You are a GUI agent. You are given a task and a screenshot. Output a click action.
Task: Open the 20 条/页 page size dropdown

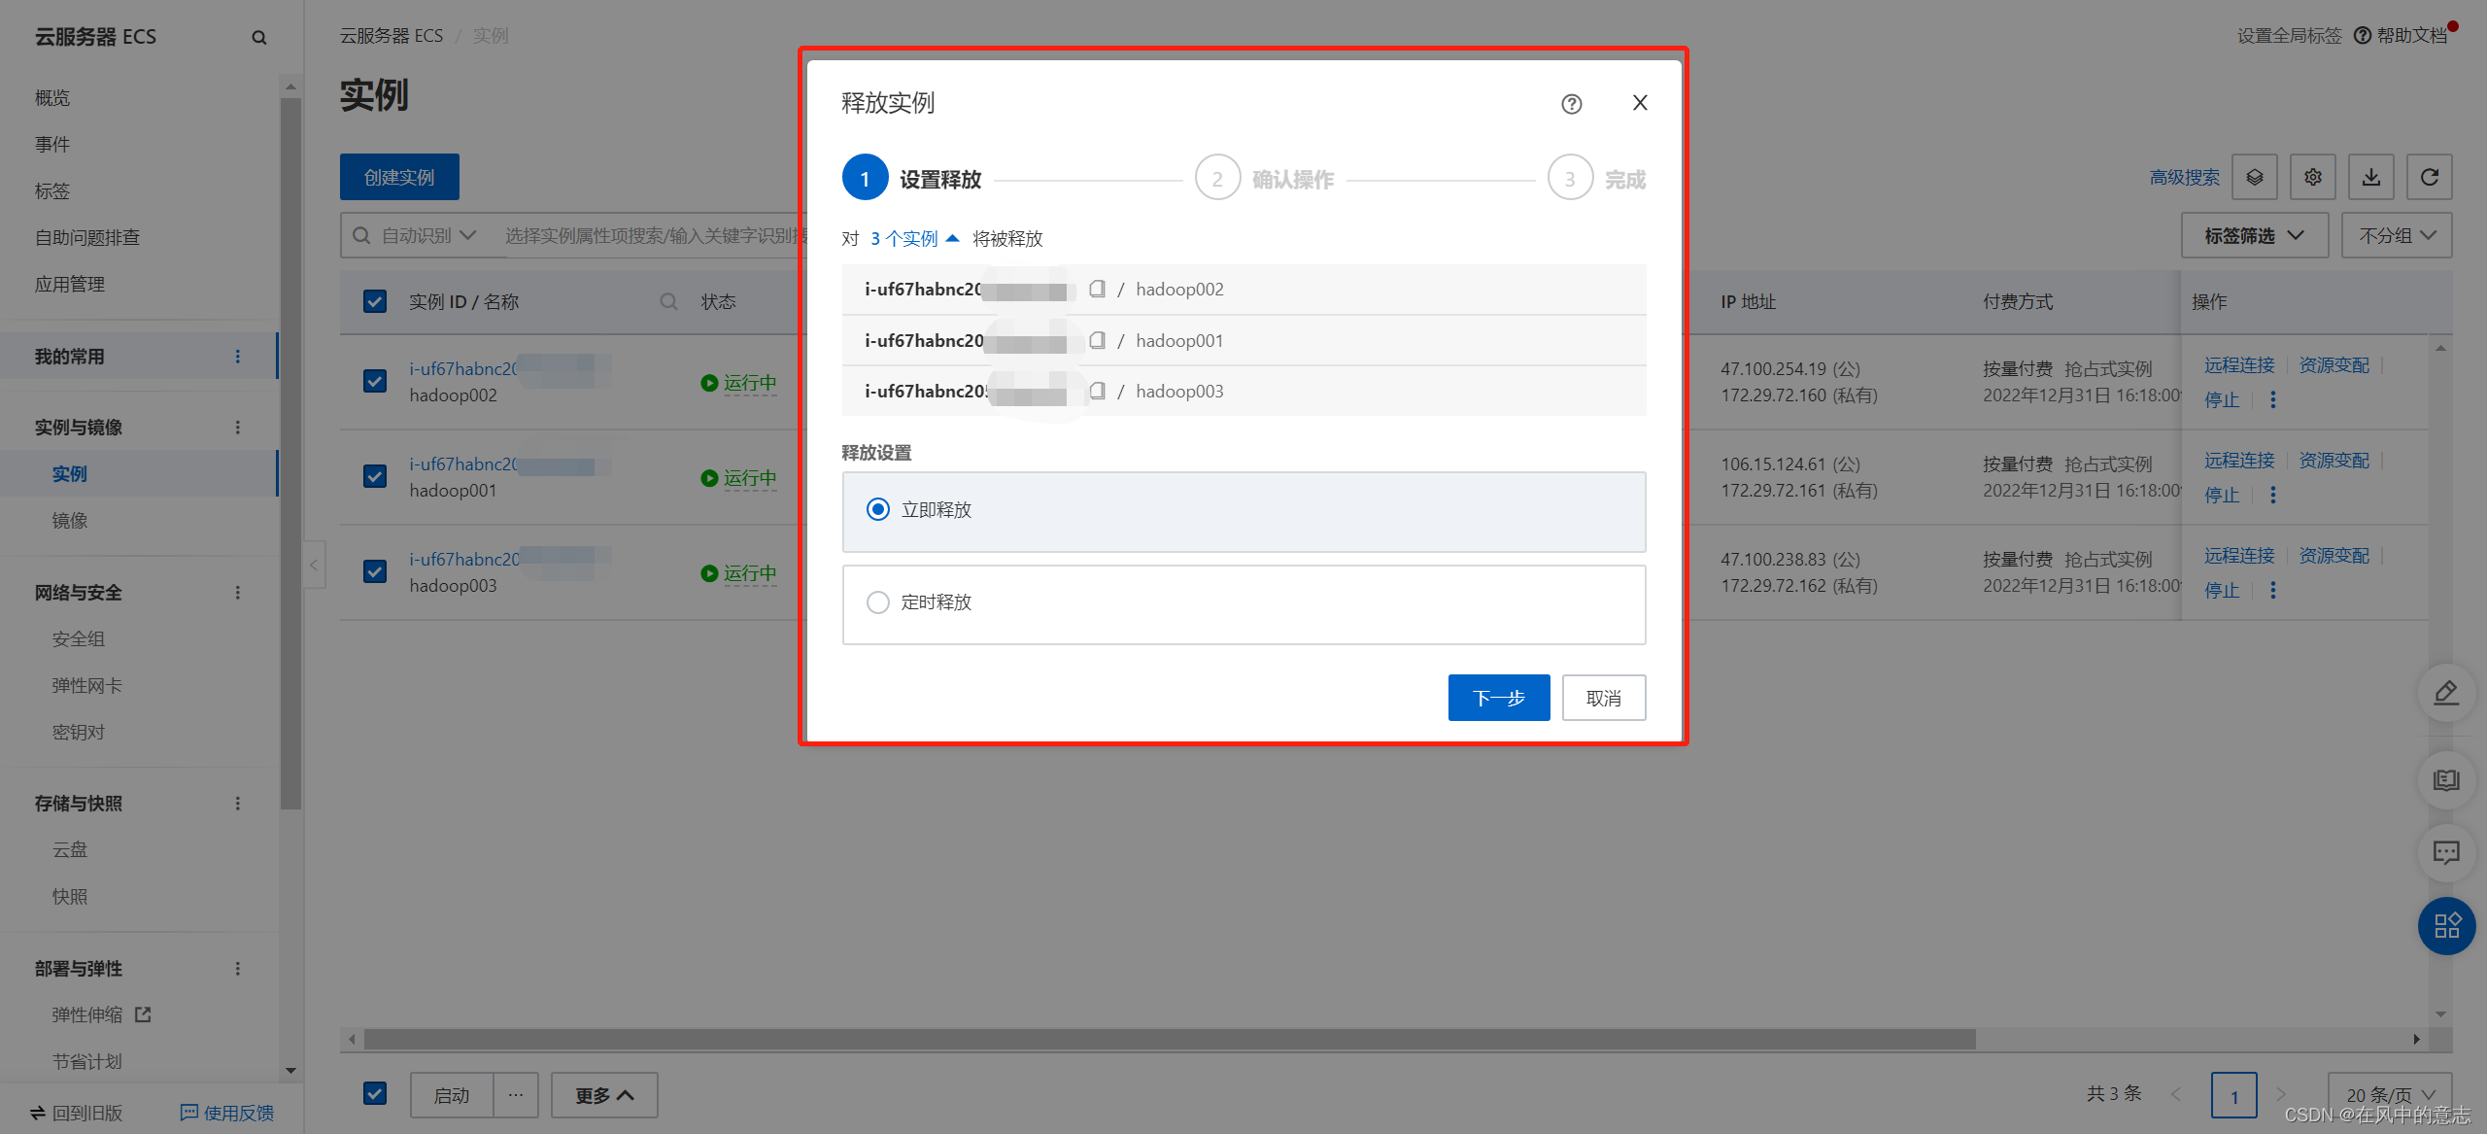(2390, 1095)
